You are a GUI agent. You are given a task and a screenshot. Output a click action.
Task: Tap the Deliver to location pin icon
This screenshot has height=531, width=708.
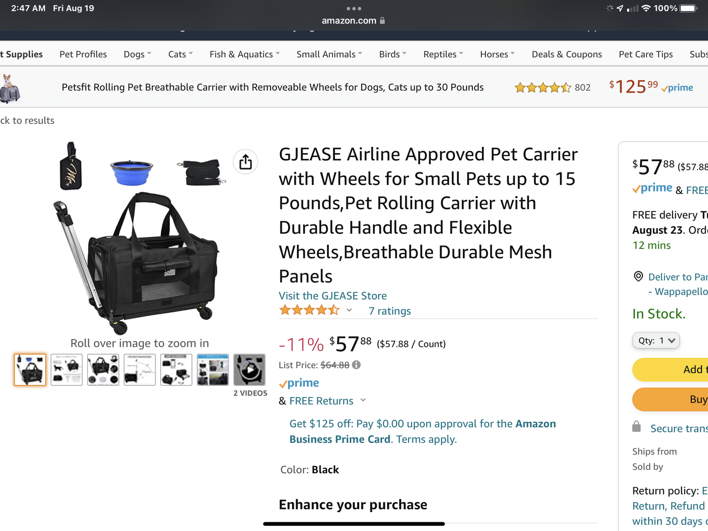click(x=638, y=277)
